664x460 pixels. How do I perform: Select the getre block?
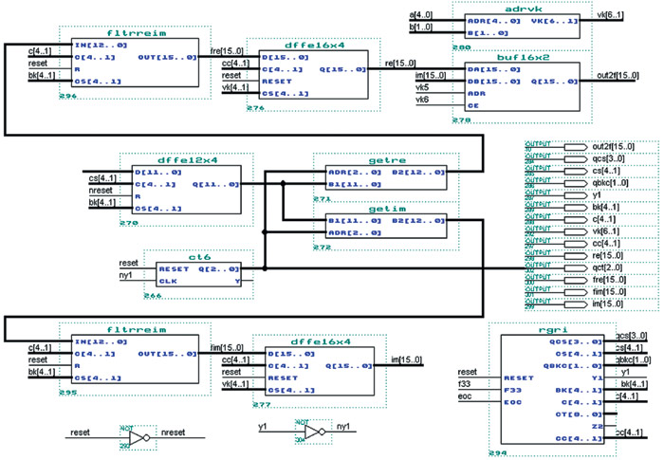tap(386, 177)
